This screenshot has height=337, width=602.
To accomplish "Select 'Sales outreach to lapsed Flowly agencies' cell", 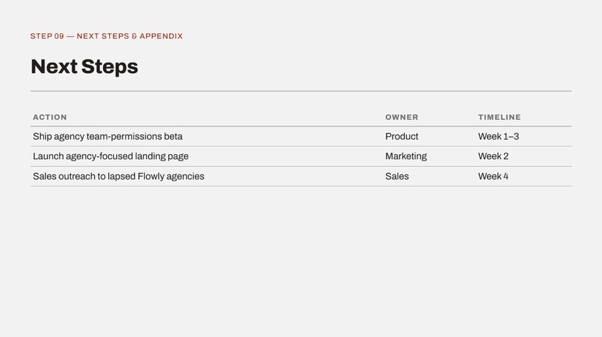I will [119, 176].
